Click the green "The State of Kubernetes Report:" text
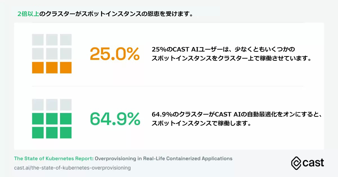 (x=54, y=158)
